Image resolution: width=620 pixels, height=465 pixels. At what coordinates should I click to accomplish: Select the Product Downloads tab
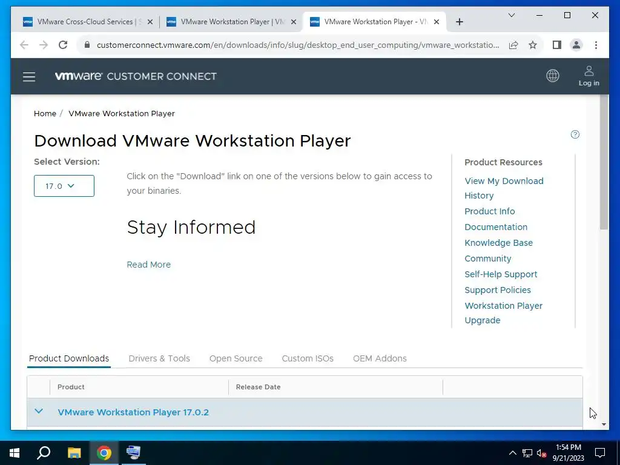click(x=69, y=358)
